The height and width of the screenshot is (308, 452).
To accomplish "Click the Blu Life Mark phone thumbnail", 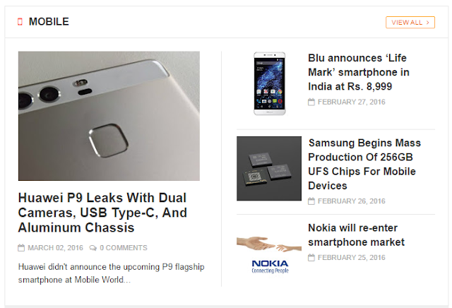I will 270,83.
